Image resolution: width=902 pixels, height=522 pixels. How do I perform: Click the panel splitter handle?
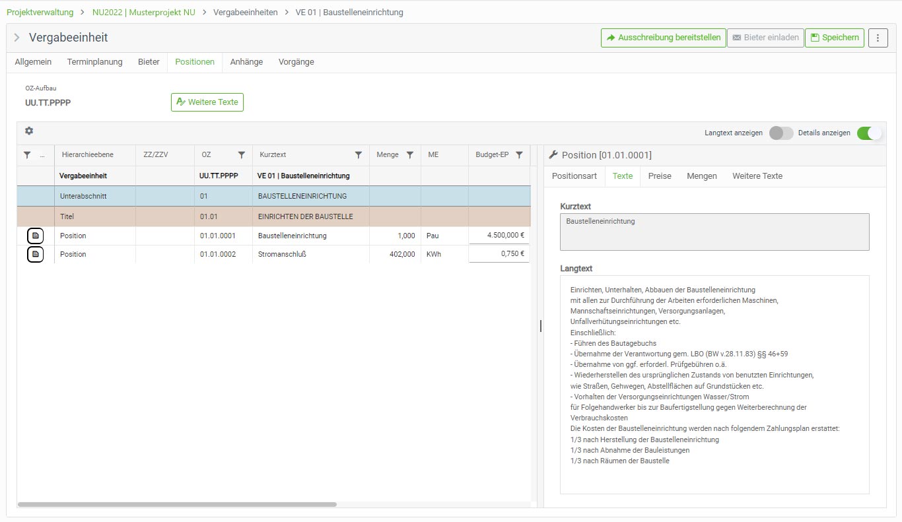541,325
